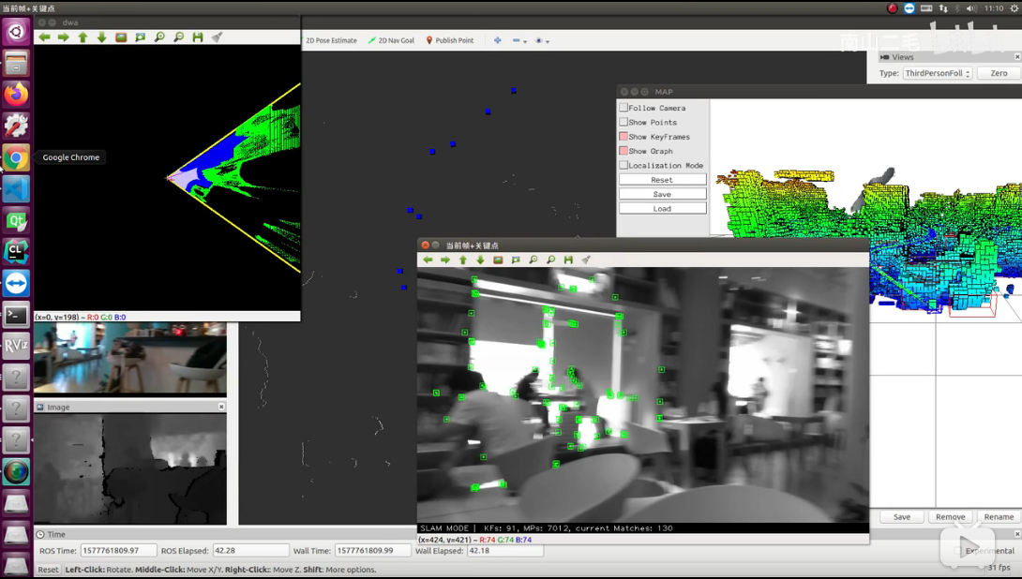
Task: Enable Localization Mode checkbox
Action: (624, 165)
